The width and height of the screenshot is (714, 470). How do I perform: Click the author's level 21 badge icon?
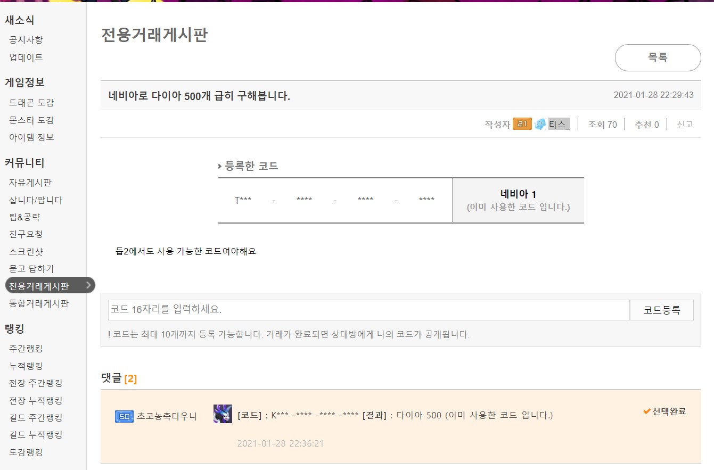point(522,125)
